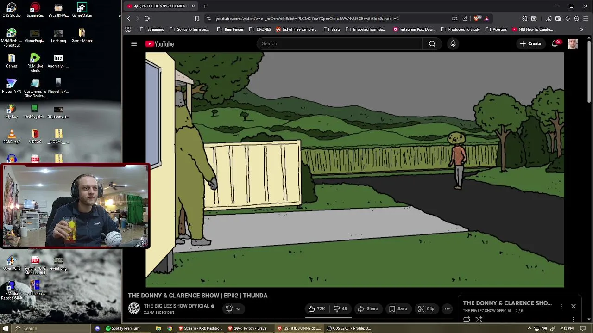593x333 pixels.
Task: Toggle shuffle playlist button
Action: [479, 319]
